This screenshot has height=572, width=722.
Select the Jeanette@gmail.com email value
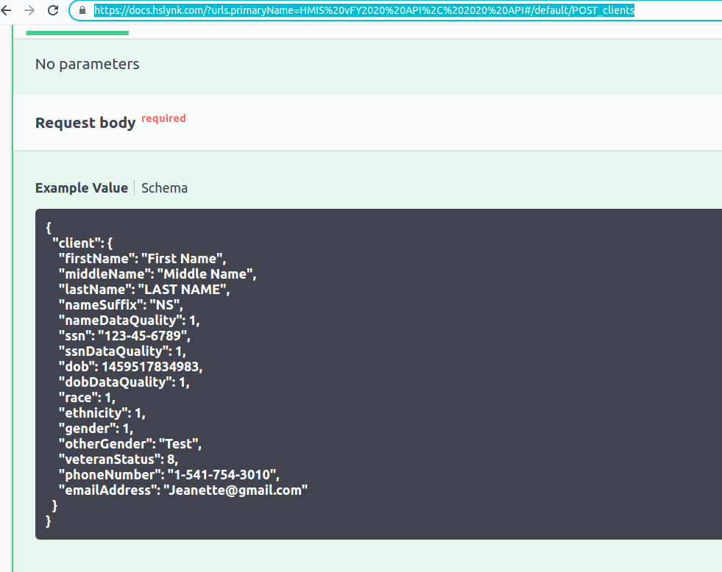click(x=236, y=490)
